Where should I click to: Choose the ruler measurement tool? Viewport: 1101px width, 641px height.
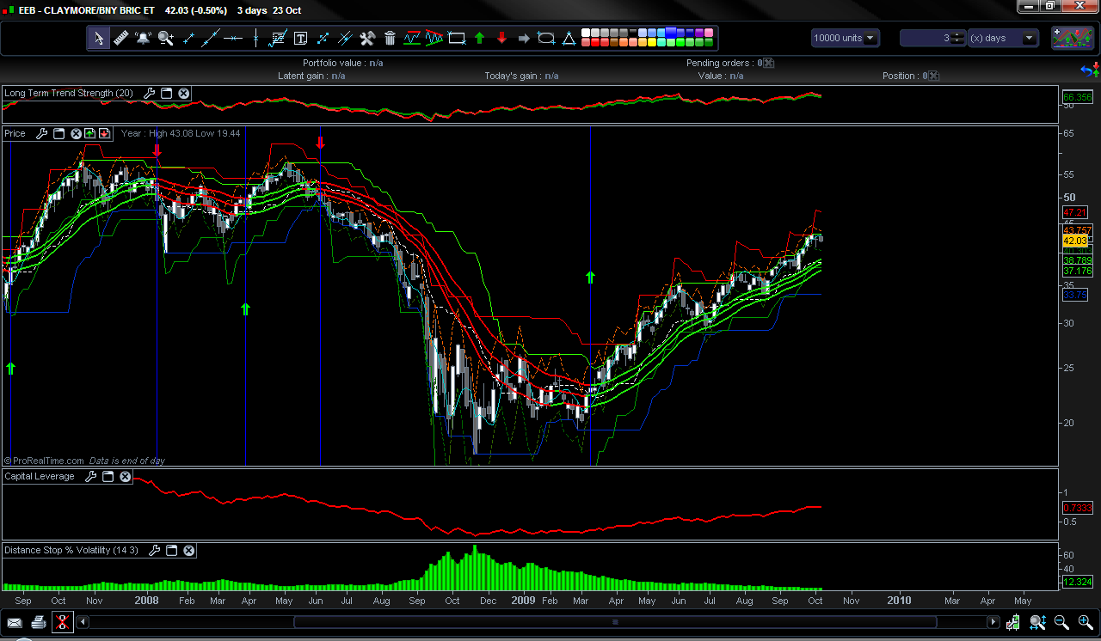point(121,38)
